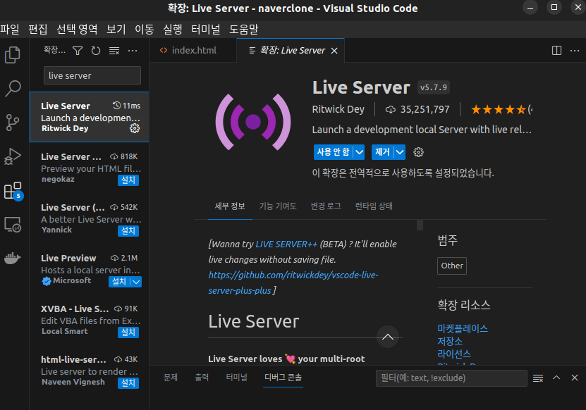Screen dimensions: 586x410
Task: Open Run and Debug view
Action: point(13,156)
